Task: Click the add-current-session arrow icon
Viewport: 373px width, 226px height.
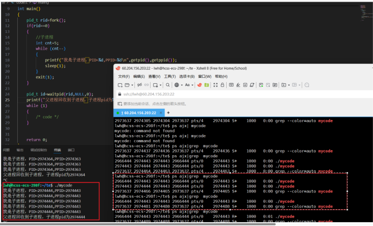Action: pyautogui.click(x=120, y=104)
